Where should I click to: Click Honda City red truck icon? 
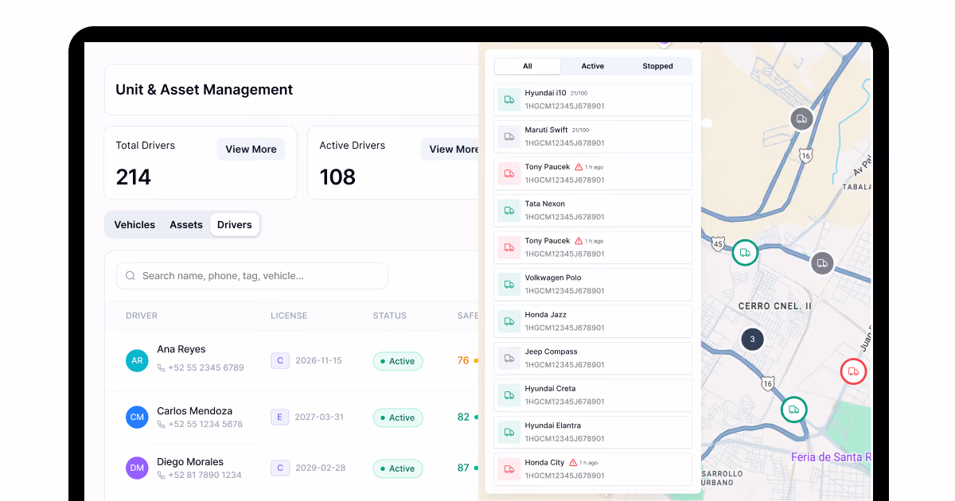click(x=509, y=469)
